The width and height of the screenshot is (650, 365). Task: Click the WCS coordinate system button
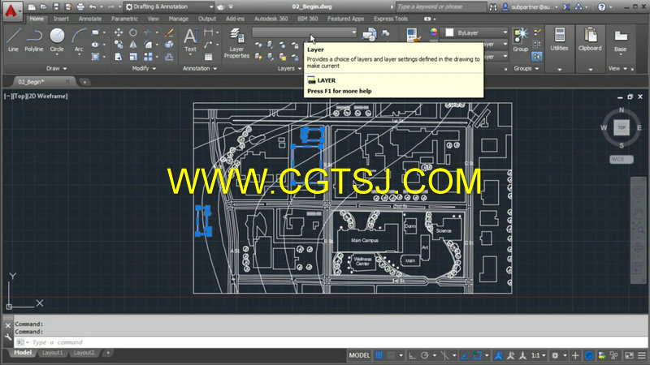621,159
